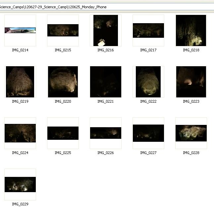
Task: Select the IMG_0227 thumbnail image
Action: click(x=148, y=133)
